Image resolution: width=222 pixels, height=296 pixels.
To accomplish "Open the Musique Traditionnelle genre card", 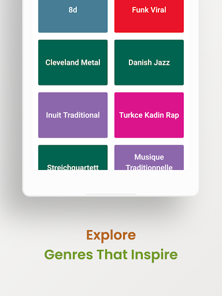I will click(149, 158).
